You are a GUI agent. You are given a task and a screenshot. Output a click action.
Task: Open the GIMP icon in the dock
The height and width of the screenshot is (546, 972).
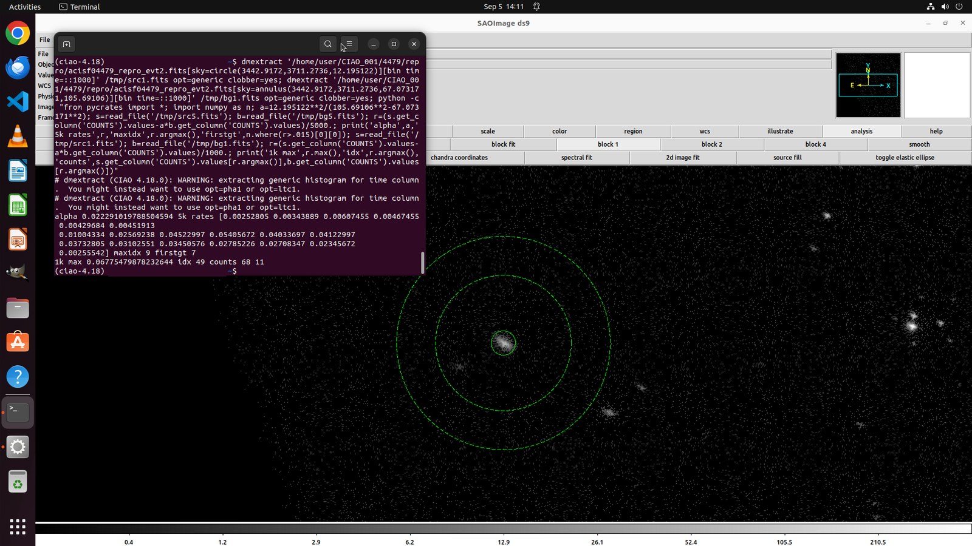(x=18, y=273)
